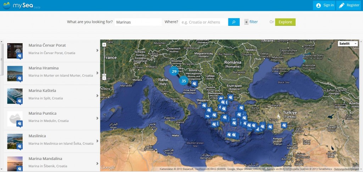Open Marina Kaštela listing title
Screen dimensions: 363x172
(x=43, y=91)
